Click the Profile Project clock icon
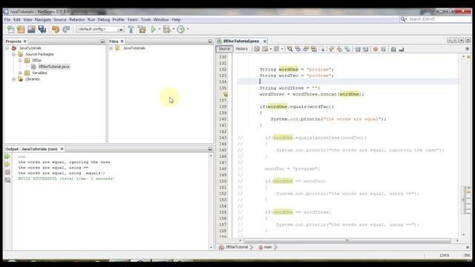The width and height of the screenshot is (475, 267). (x=181, y=30)
